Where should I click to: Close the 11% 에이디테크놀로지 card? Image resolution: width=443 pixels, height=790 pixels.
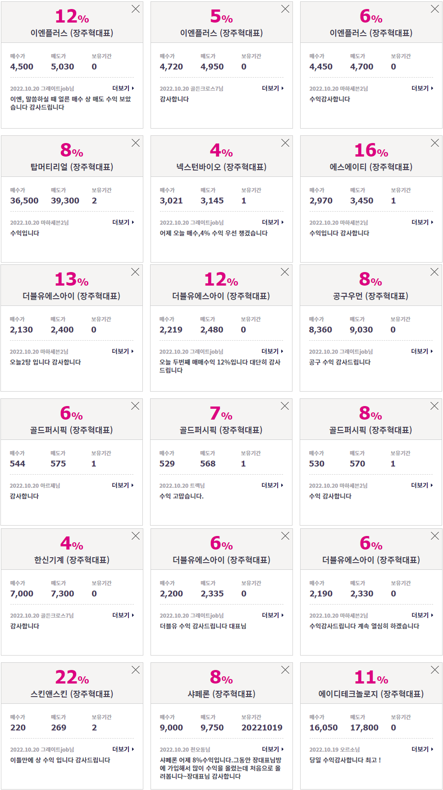pos(434,670)
